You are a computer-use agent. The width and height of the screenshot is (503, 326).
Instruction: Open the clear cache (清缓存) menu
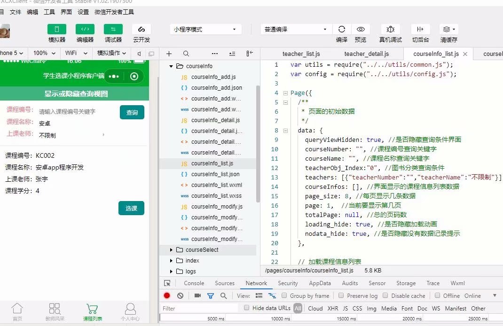tap(449, 29)
